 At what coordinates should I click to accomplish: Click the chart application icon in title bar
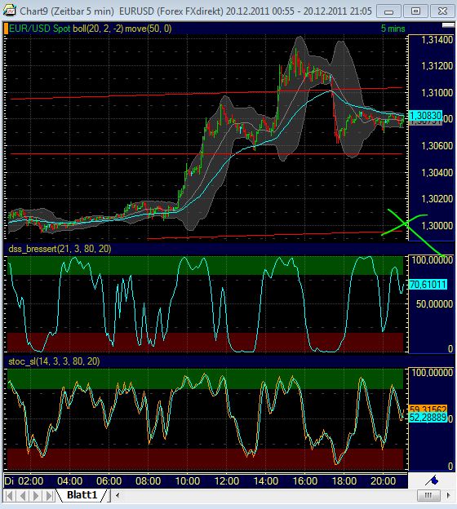tap(10, 11)
